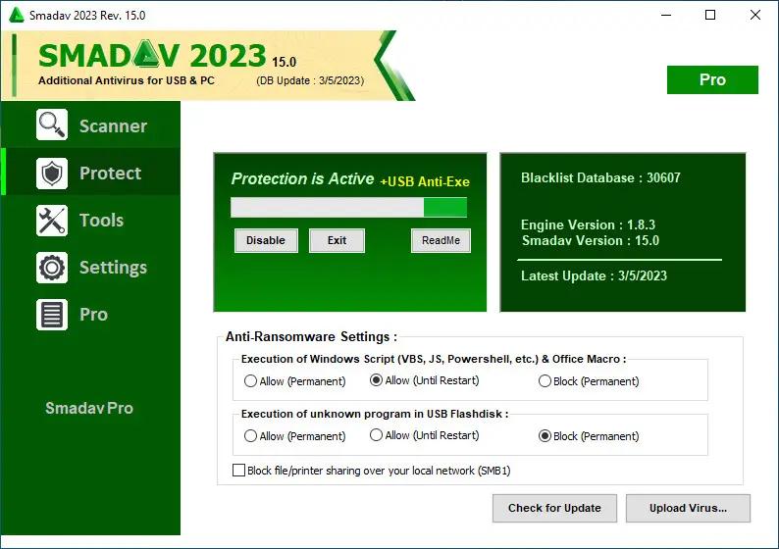Click the +USB Anti-Exe text
Screen dimensions: 779x549
point(425,181)
